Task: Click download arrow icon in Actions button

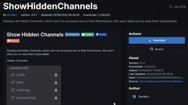Action: 150,41
